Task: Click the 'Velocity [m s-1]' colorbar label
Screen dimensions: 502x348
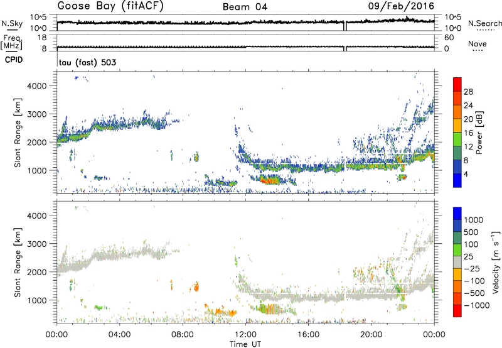Action: coord(496,262)
